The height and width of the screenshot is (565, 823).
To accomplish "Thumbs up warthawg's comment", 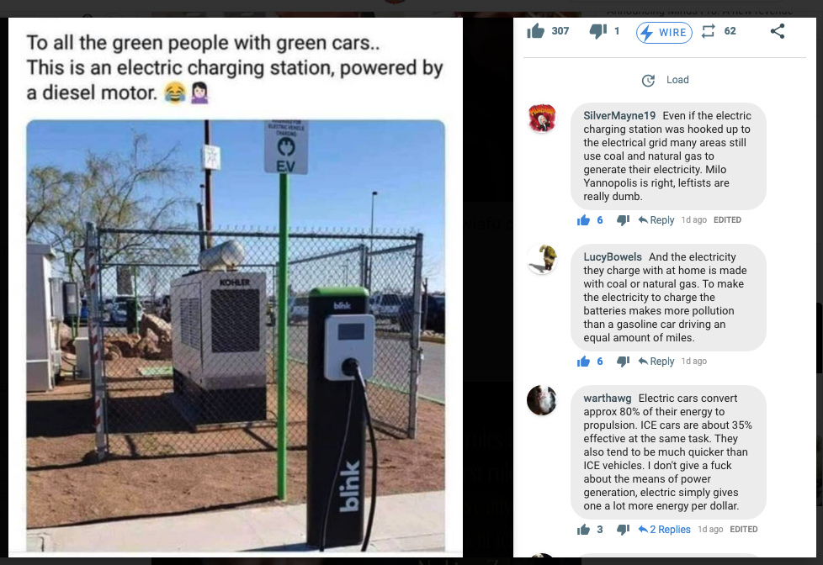I will [584, 530].
